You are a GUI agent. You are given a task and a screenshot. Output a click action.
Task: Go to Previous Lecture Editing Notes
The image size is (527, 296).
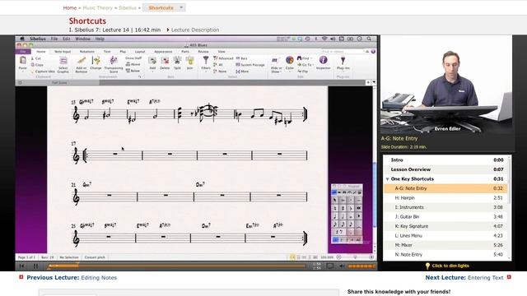(72, 278)
